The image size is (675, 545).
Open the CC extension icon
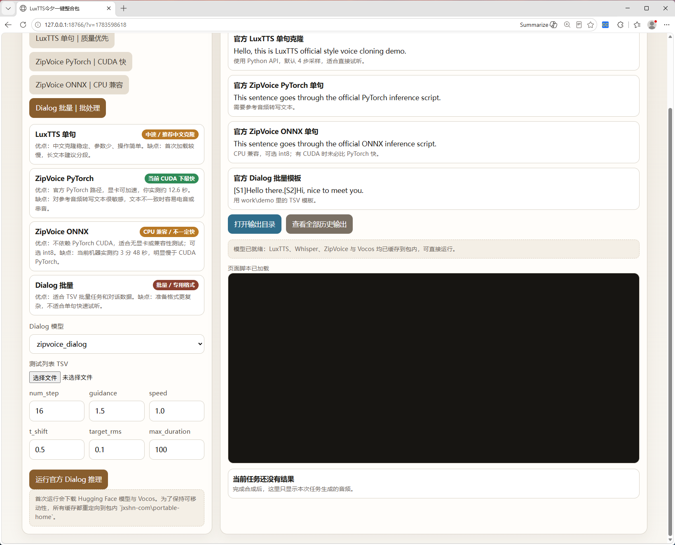point(605,25)
